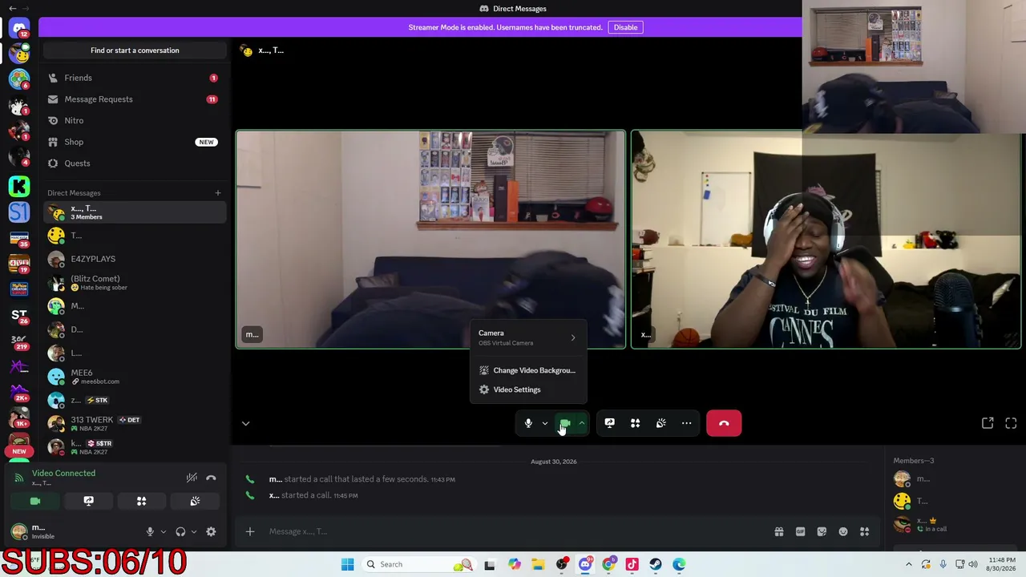Expand headphone output options in user panel

(x=193, y=531)
